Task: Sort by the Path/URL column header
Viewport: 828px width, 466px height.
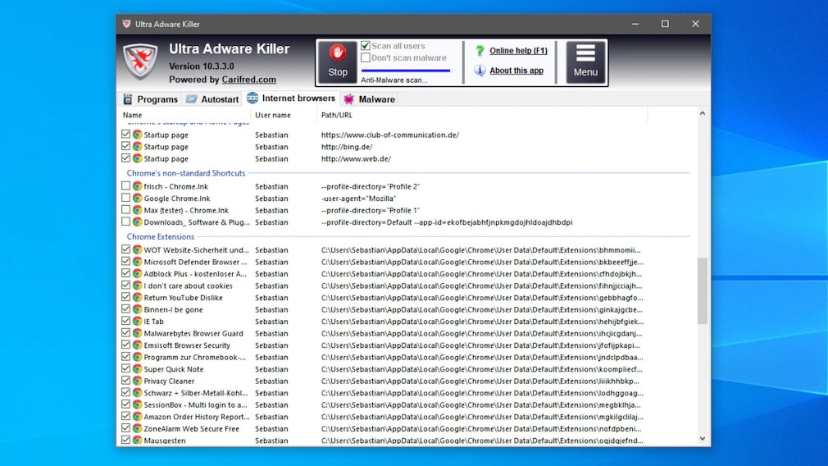Action: point(336,115)
